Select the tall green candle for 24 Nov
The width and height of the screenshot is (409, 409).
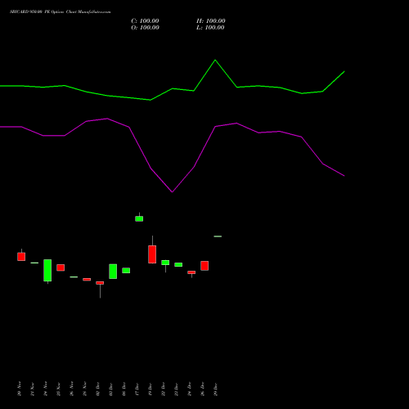[47, 270]
